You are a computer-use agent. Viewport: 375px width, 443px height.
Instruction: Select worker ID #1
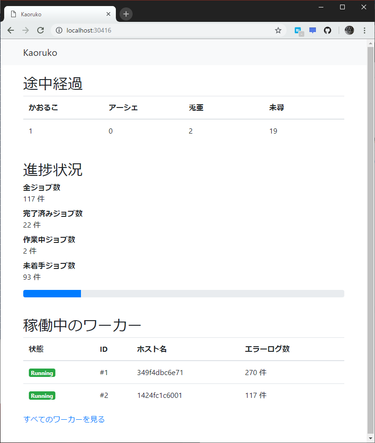[x=104, y=373]
